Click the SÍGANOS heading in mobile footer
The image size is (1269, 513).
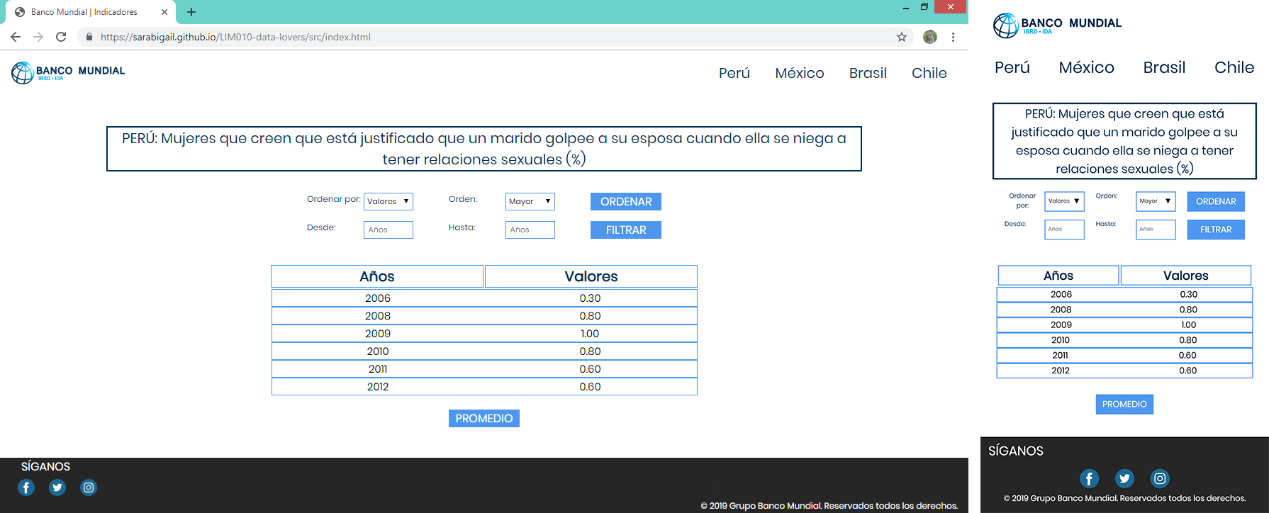(1016, 451)
